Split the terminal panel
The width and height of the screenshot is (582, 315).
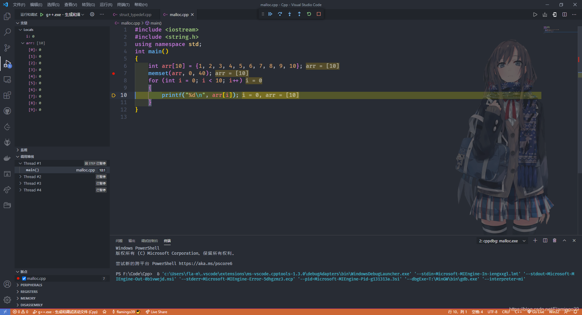click(x=545, y=240)
